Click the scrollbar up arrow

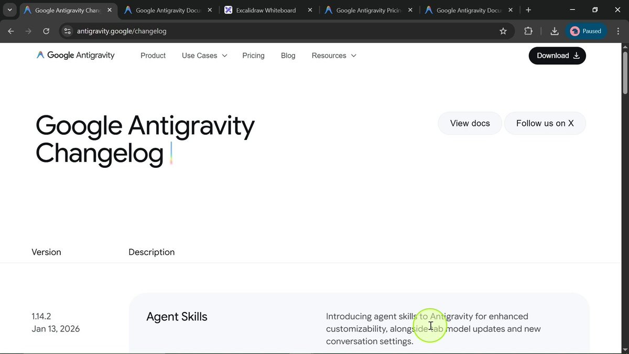click(x=625, y=47)
